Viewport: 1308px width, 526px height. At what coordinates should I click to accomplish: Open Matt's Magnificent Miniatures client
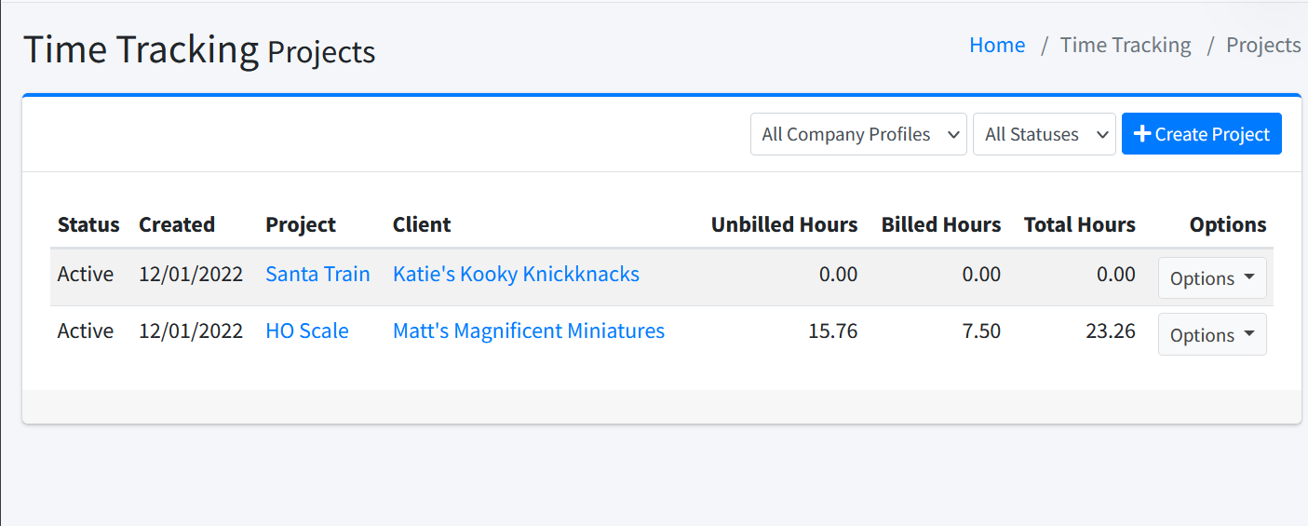pos(528,330)
